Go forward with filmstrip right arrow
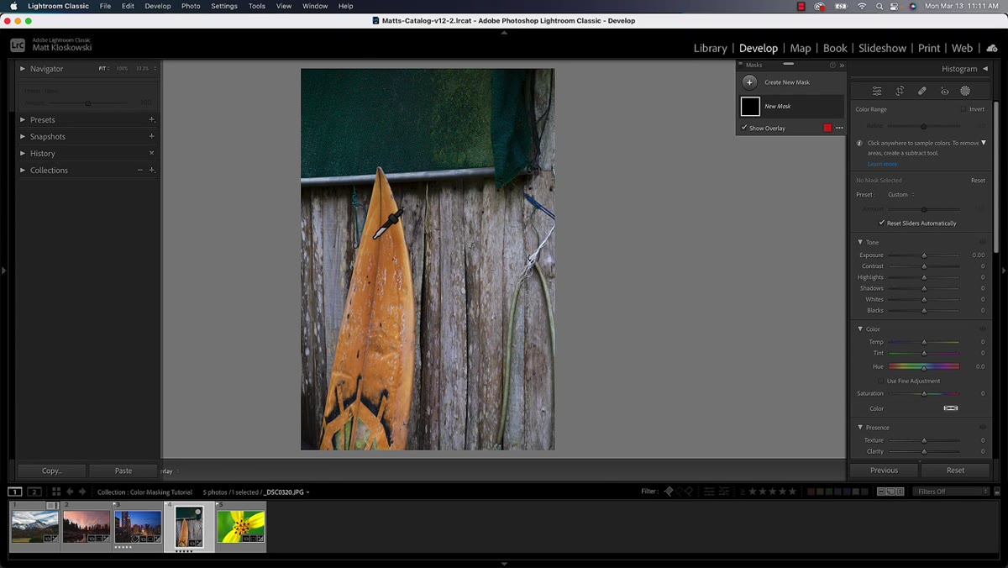 [x=82, y=492]
